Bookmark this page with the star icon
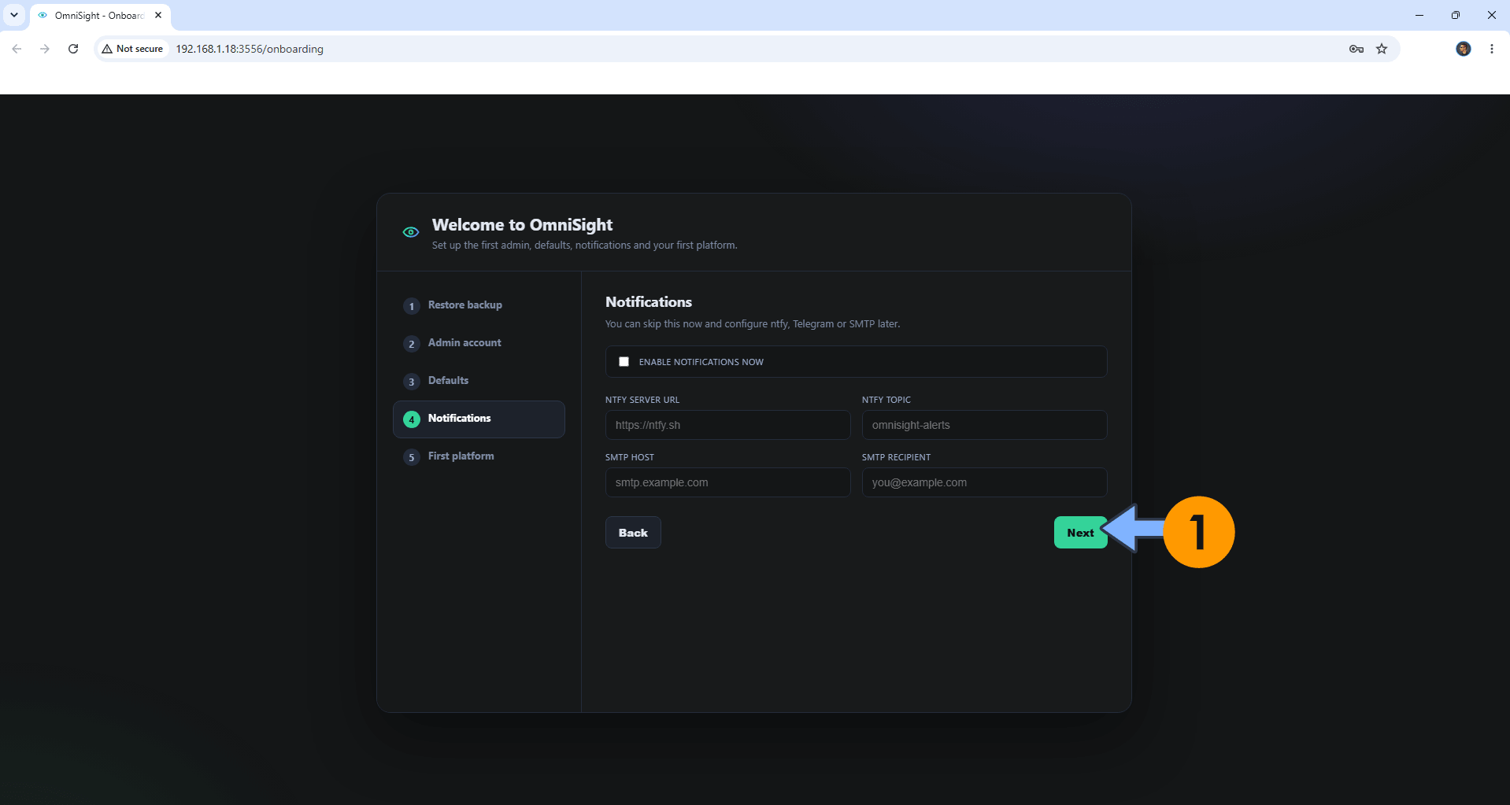 [1382, 49]
